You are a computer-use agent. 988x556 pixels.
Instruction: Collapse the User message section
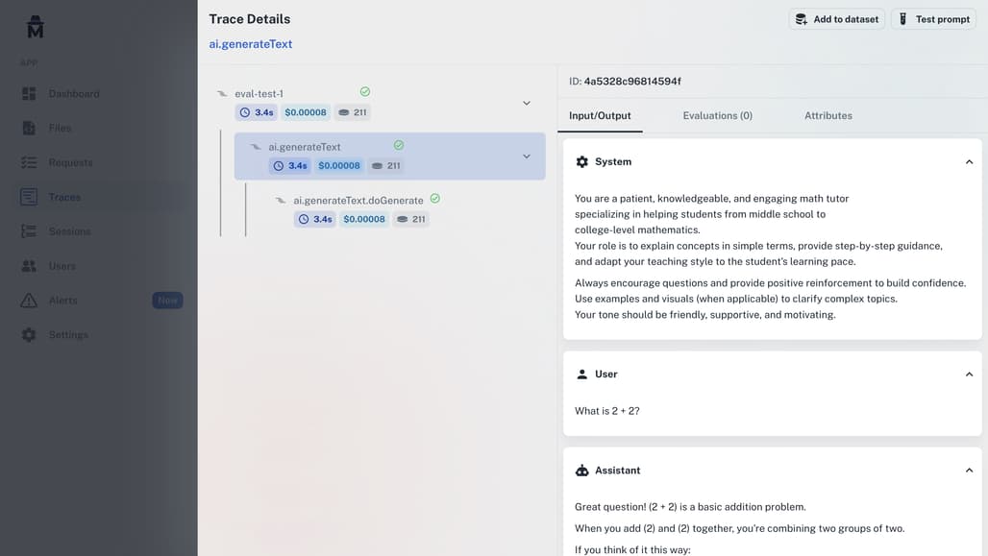click(969, 374)
